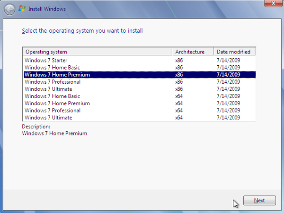Select Windows 7 Professional x64 row
The image size is (284, 213).
tap(140, 110)
